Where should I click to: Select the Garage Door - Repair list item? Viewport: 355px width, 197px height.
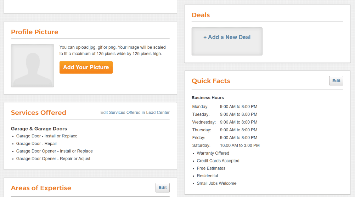37,144
